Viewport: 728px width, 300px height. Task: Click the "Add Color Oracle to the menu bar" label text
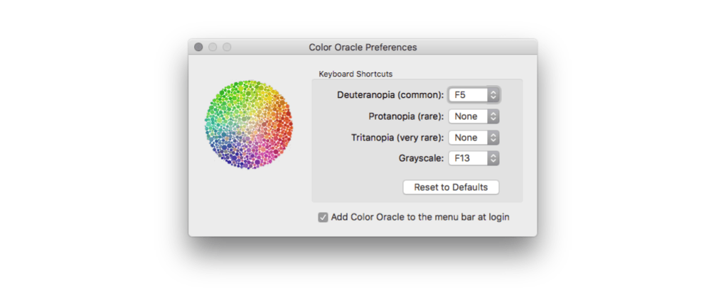click(420, 217)
